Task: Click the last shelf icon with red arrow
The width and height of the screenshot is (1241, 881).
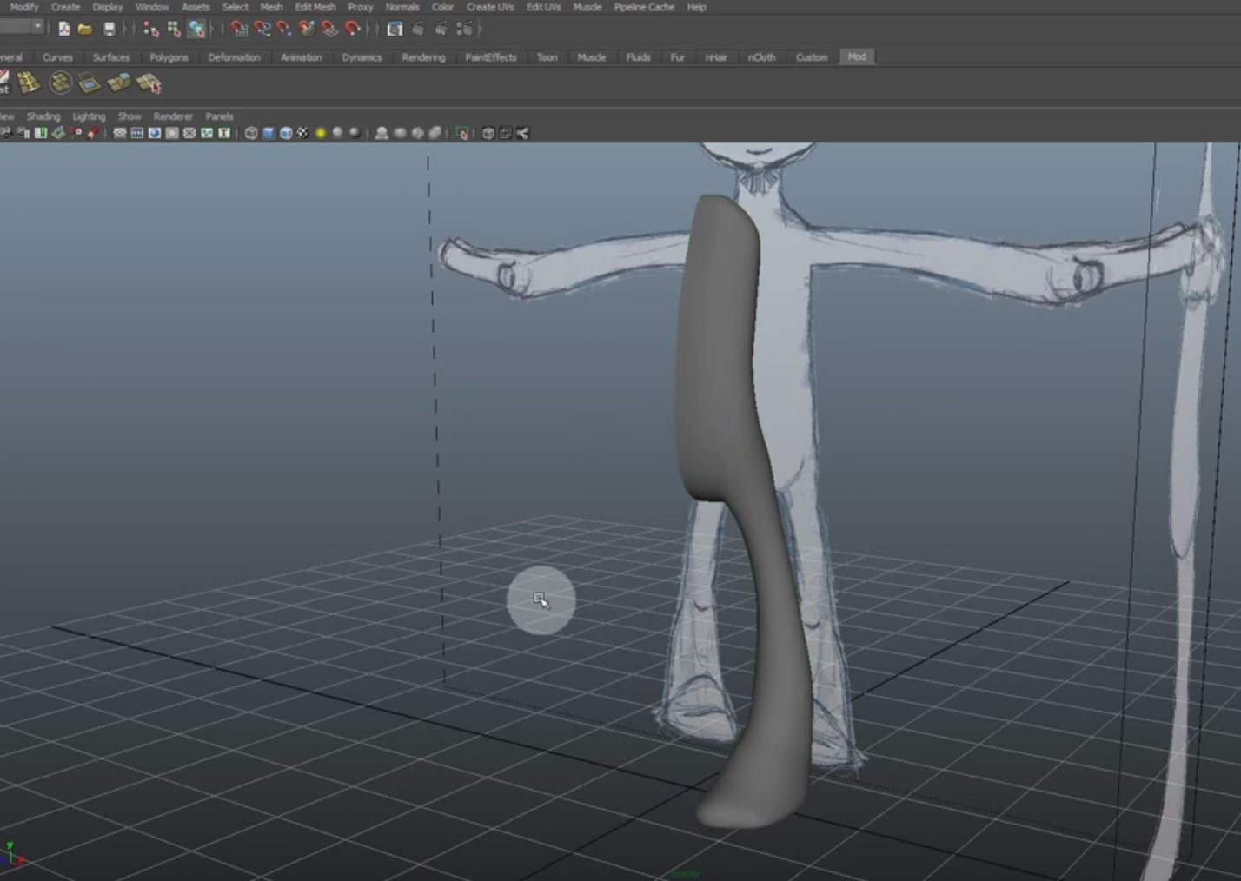Action: (x=149, y=84)
